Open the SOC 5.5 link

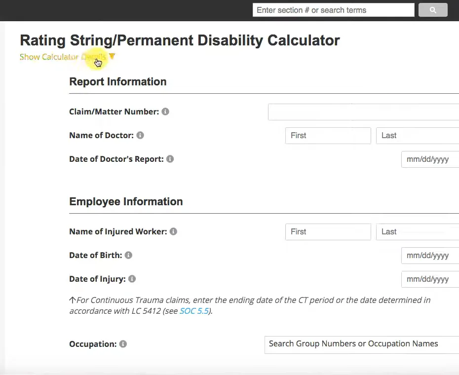(194, 311)
